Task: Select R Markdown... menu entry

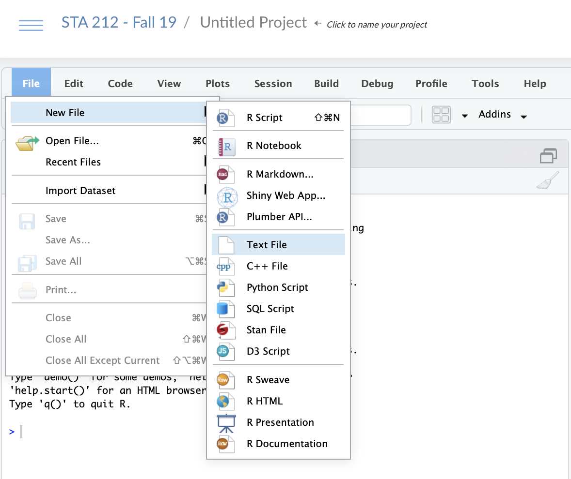Action: (279, 175)
